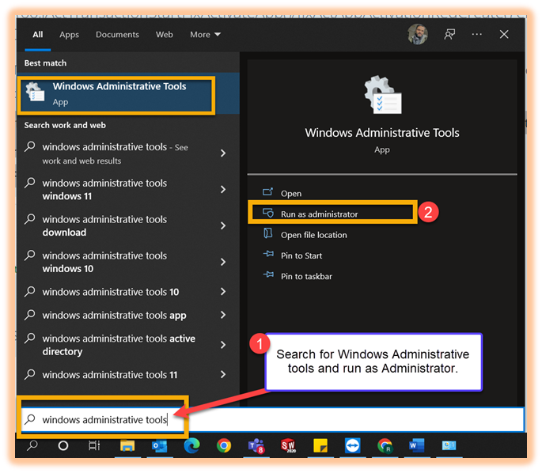The height and width of the screenshot is (473, 542).
Task: Open Sticky Notes taskbar icon
Action: [x=320, y=446]
